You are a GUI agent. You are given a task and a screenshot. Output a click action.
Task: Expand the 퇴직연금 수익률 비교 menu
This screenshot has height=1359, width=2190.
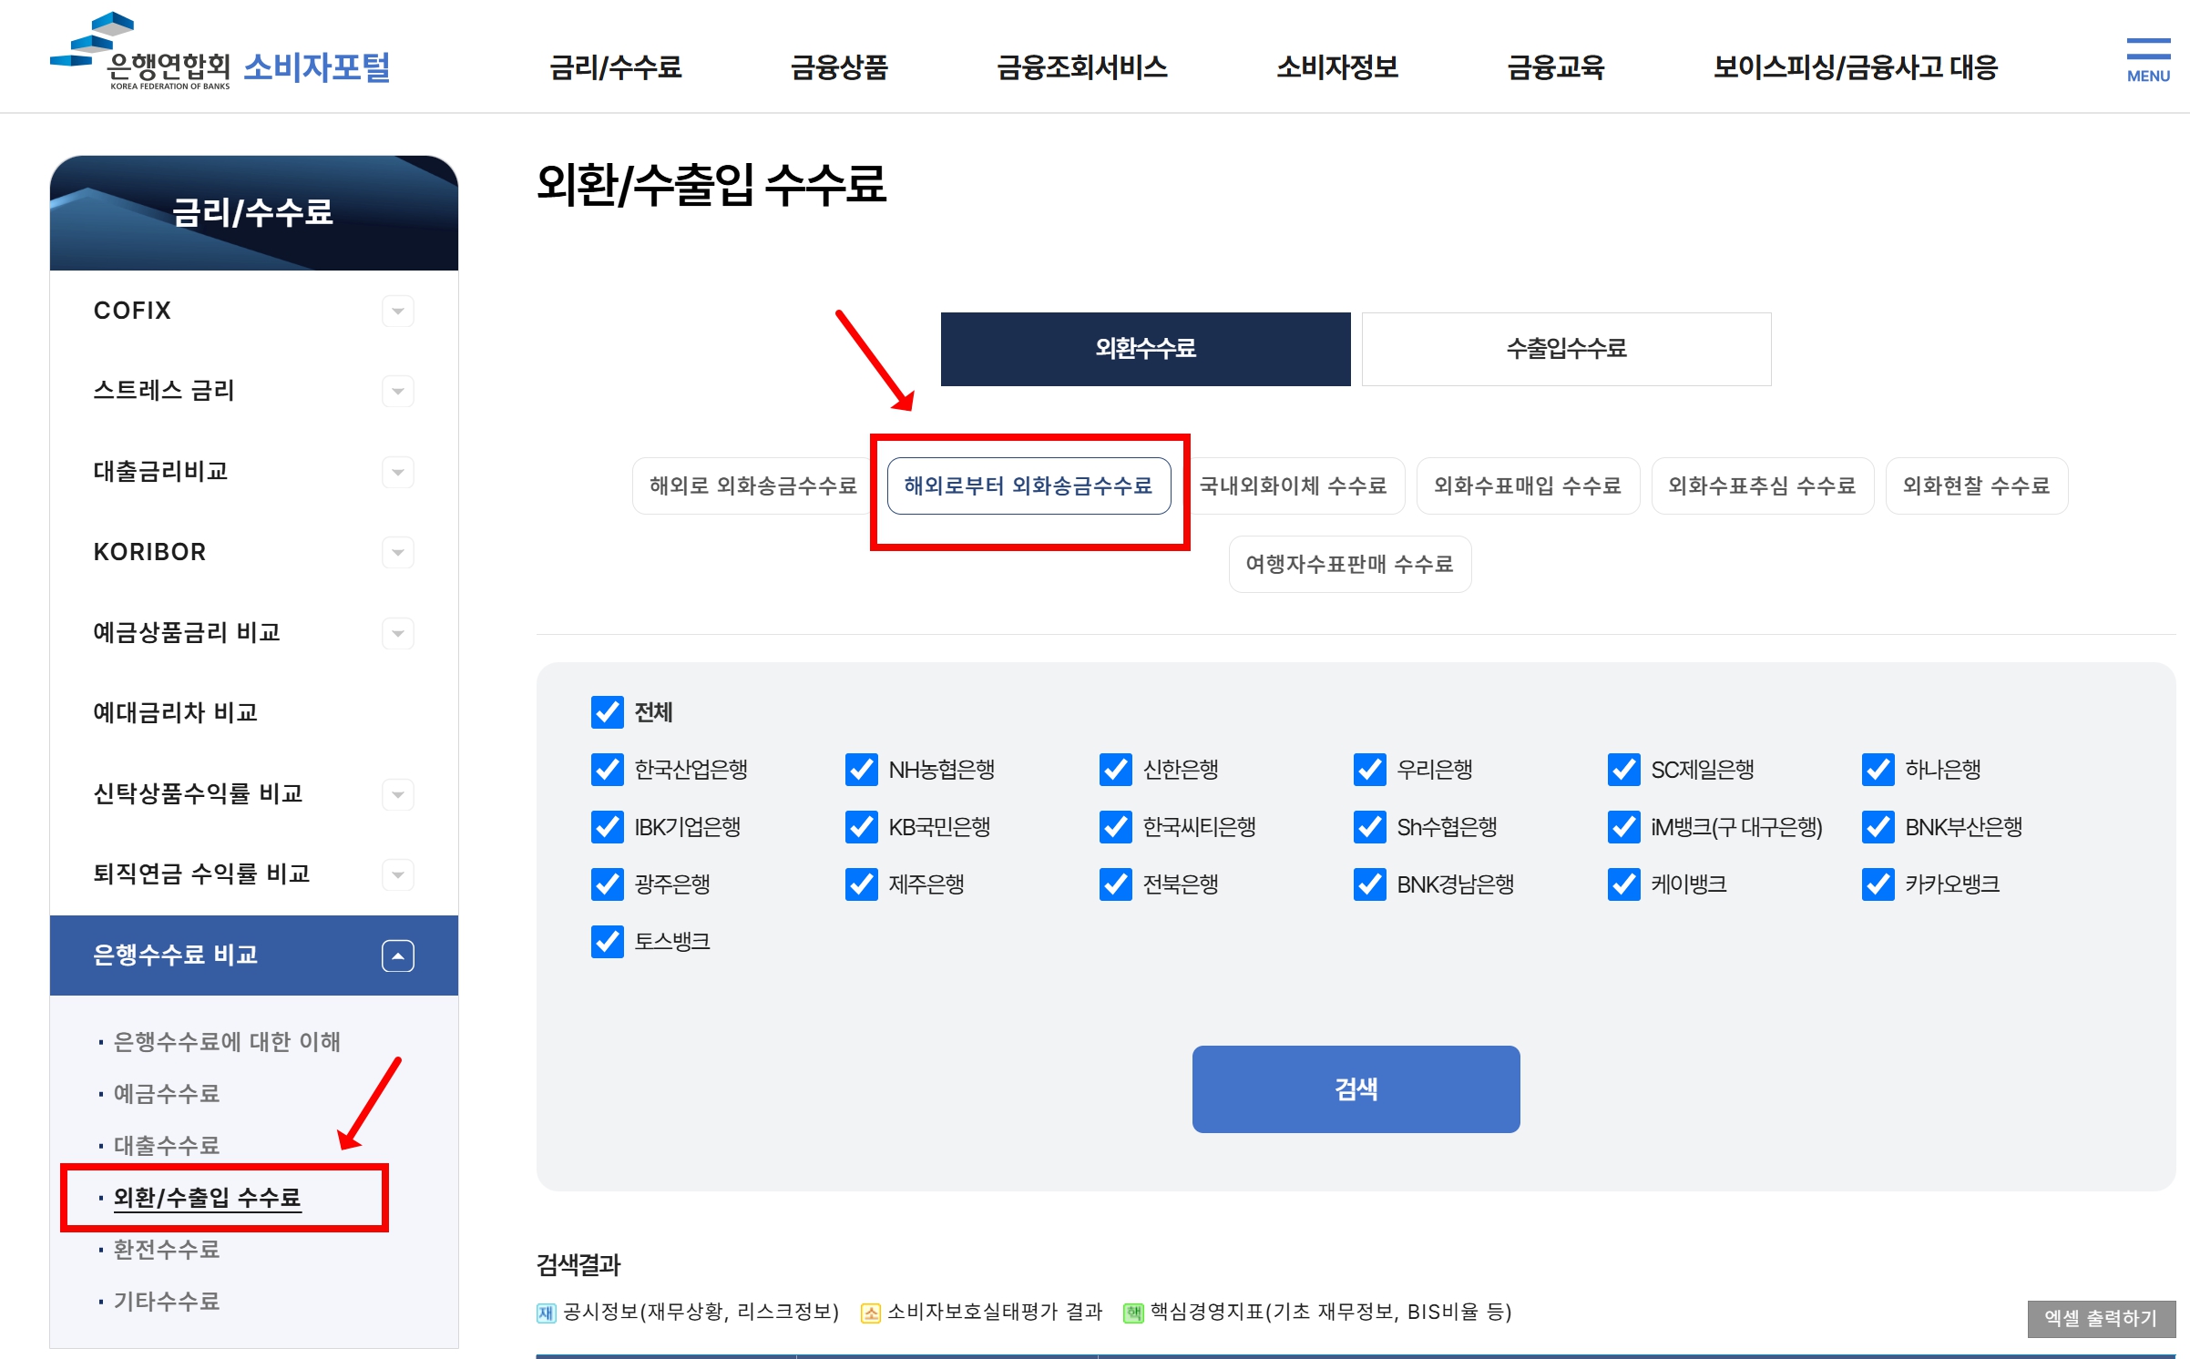[398, 874]
